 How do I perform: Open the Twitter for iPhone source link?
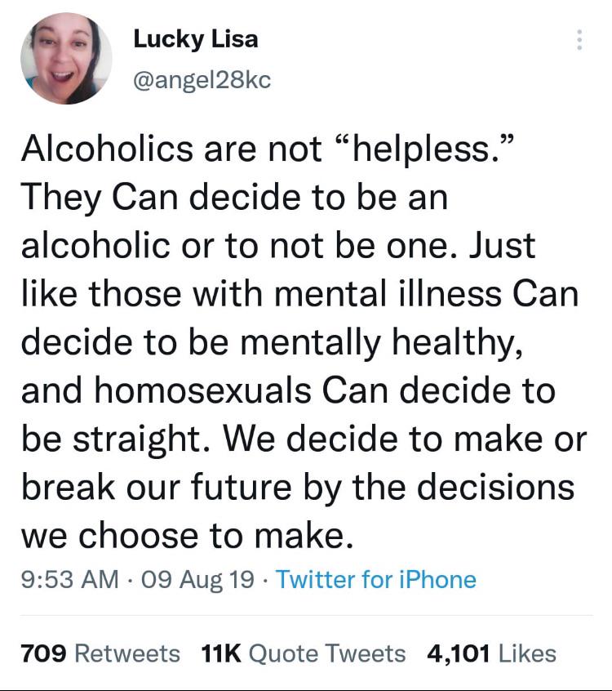376,580
